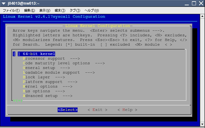Click the scrollbar down arrow
Image resolution: width=205 pixels, height=128 pixels.
(x=202, y=124)
